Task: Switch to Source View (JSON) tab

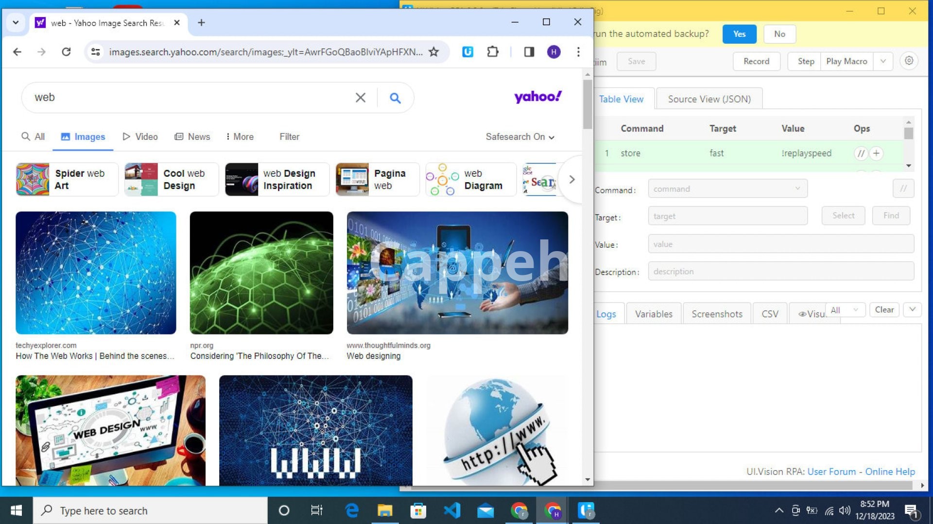Action: 708,99
